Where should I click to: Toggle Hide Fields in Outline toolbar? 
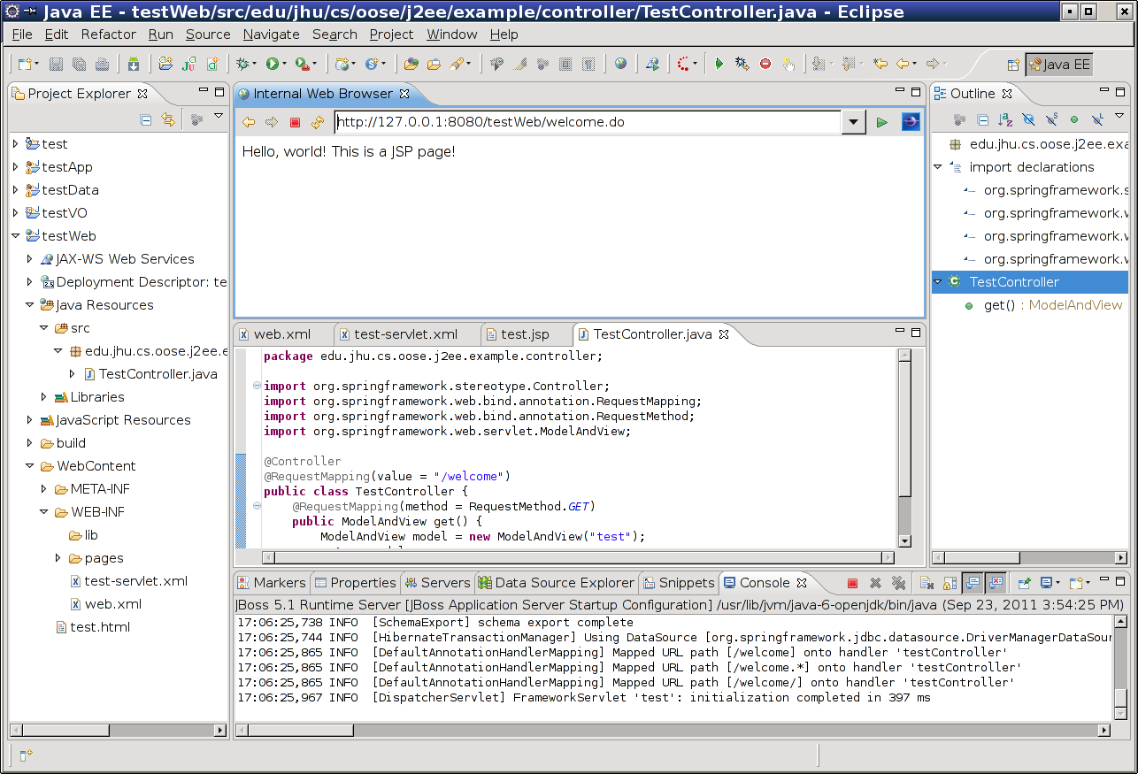(1028, 119)
